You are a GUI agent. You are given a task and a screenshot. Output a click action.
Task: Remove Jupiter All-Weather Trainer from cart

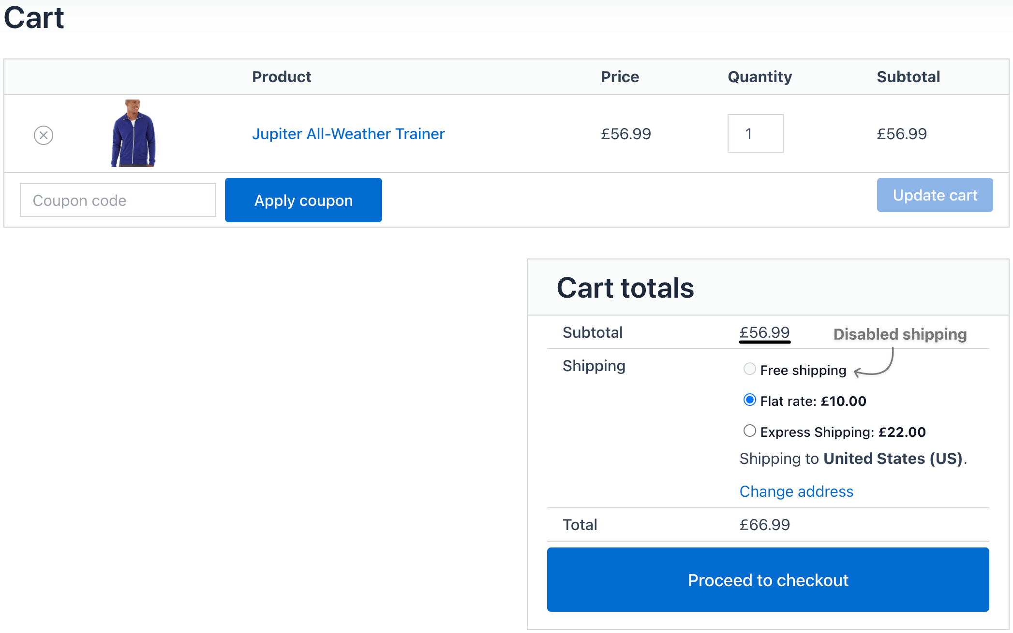click(44, 135)
